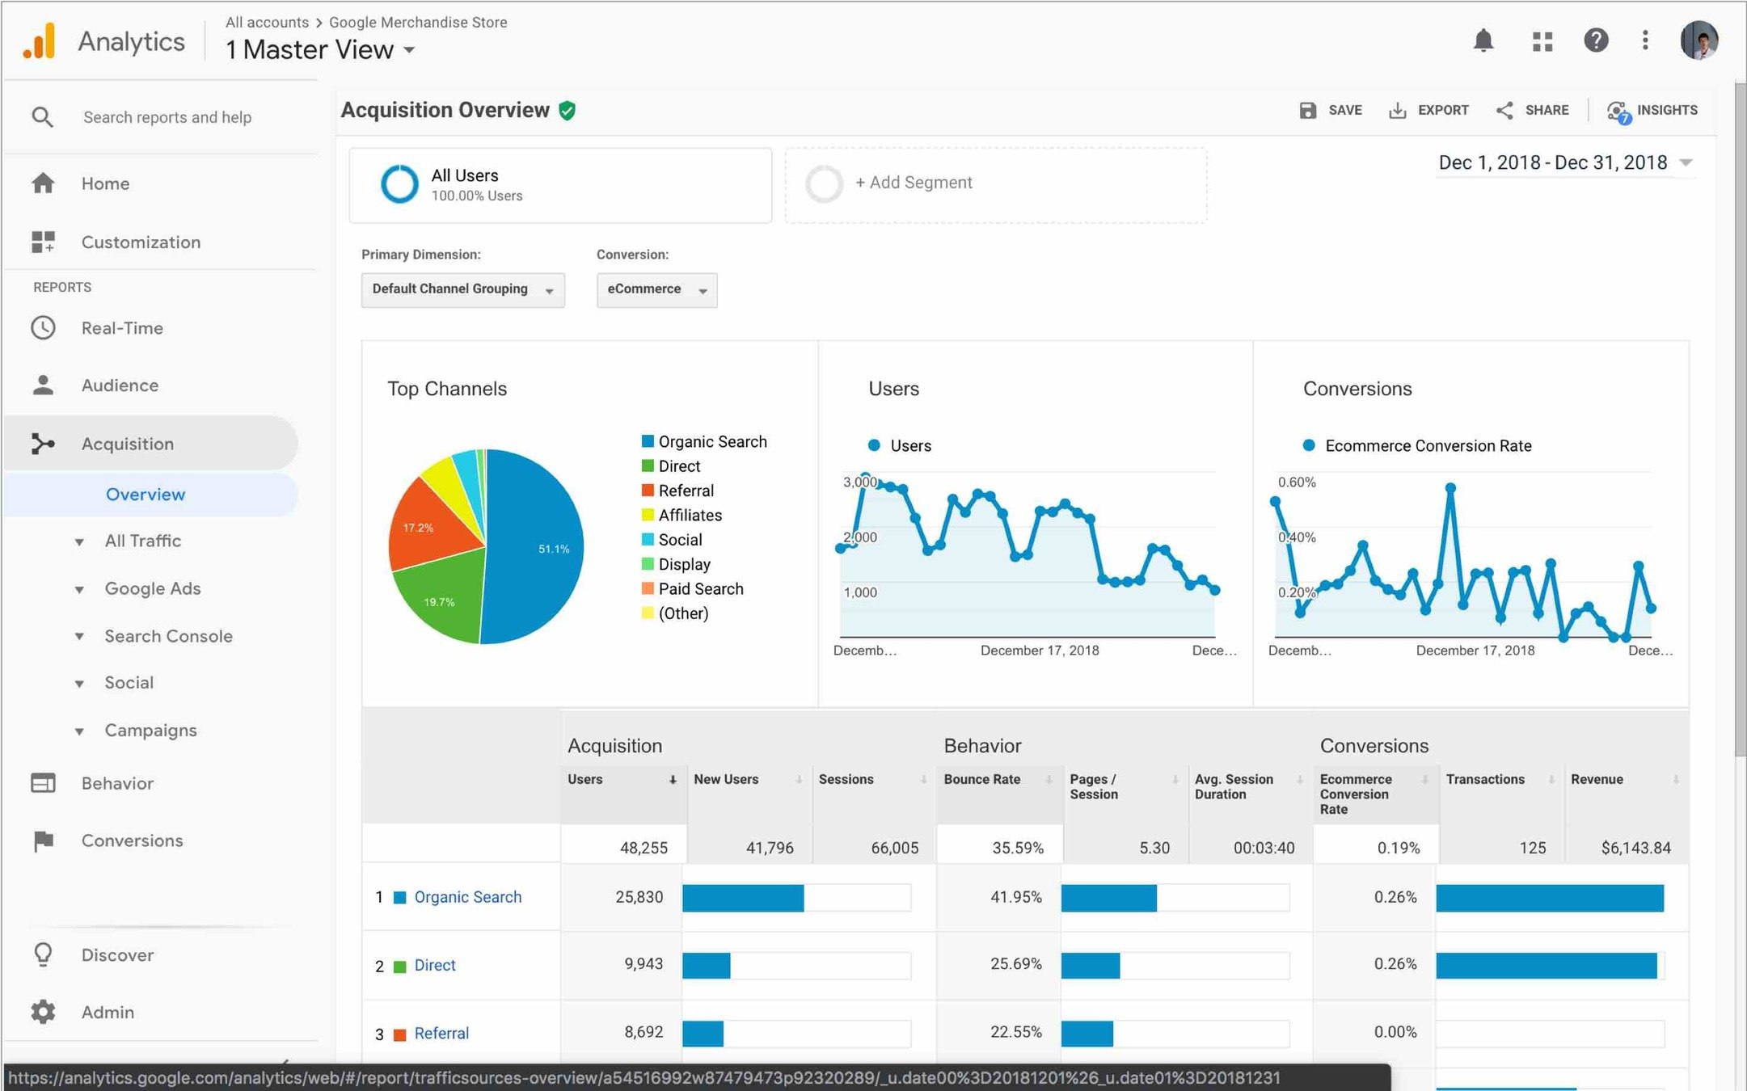This screenshot has width=1747, height=1091.
Task: Click the Share report icon
Action: (x=1504, y=111)
